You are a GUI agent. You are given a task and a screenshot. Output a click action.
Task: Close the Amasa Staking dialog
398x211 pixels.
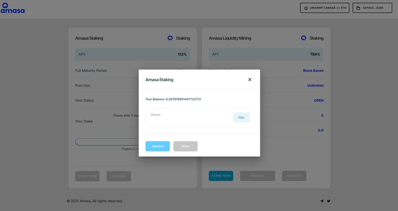(250, 79)
